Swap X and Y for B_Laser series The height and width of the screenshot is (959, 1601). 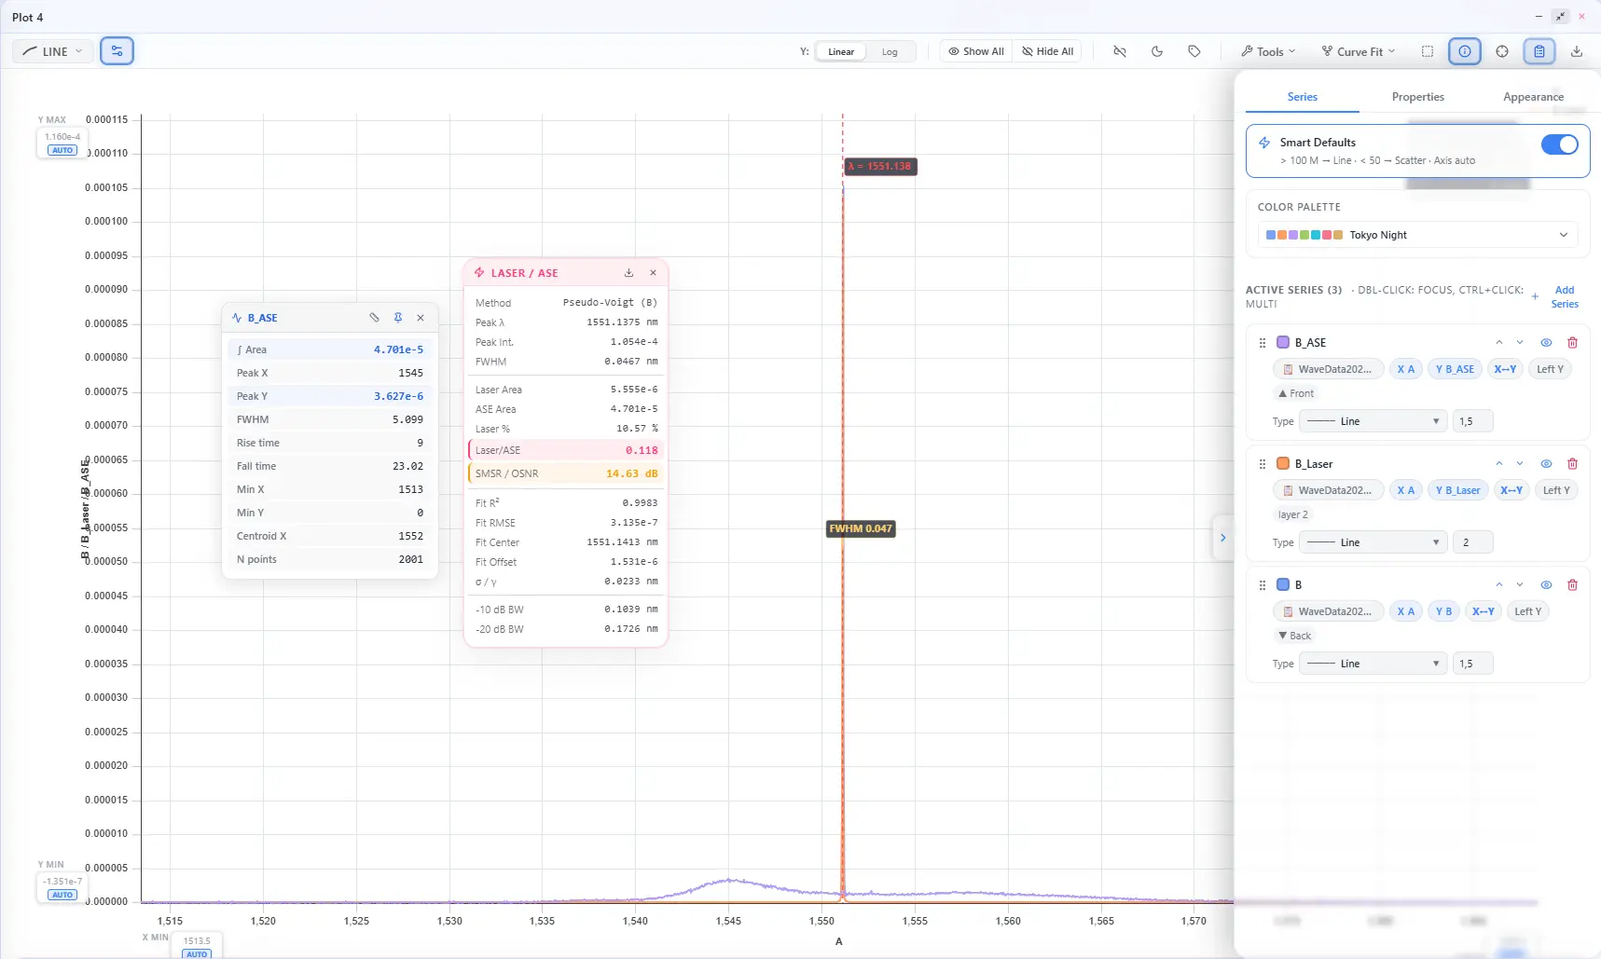tap(1511, 490)
